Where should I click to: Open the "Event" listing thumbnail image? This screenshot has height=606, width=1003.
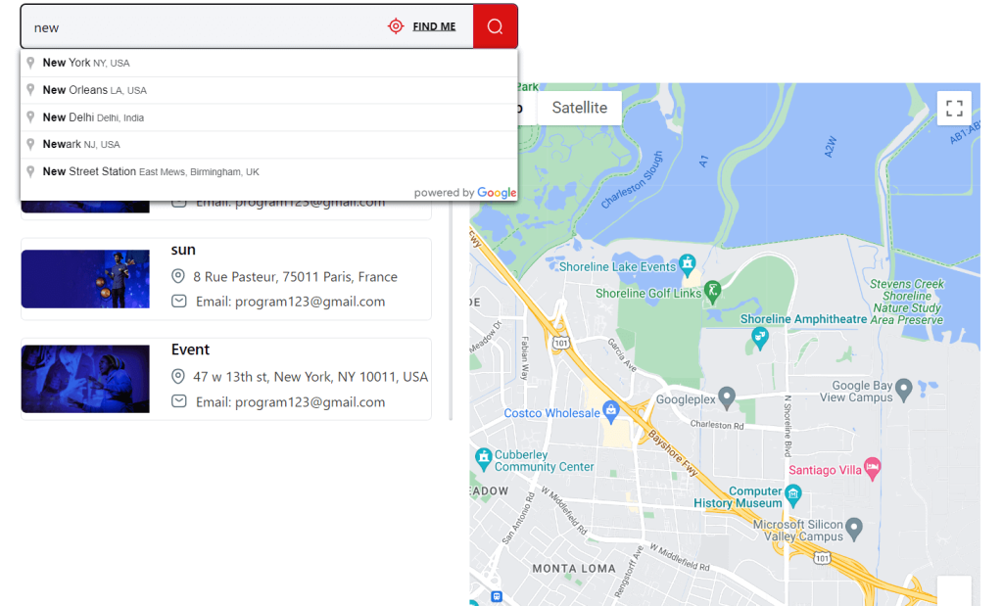point(85,379)
